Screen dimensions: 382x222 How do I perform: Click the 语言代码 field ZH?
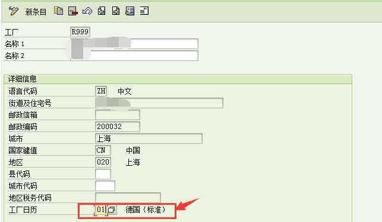pyautogui.click(x=101, y=91)
